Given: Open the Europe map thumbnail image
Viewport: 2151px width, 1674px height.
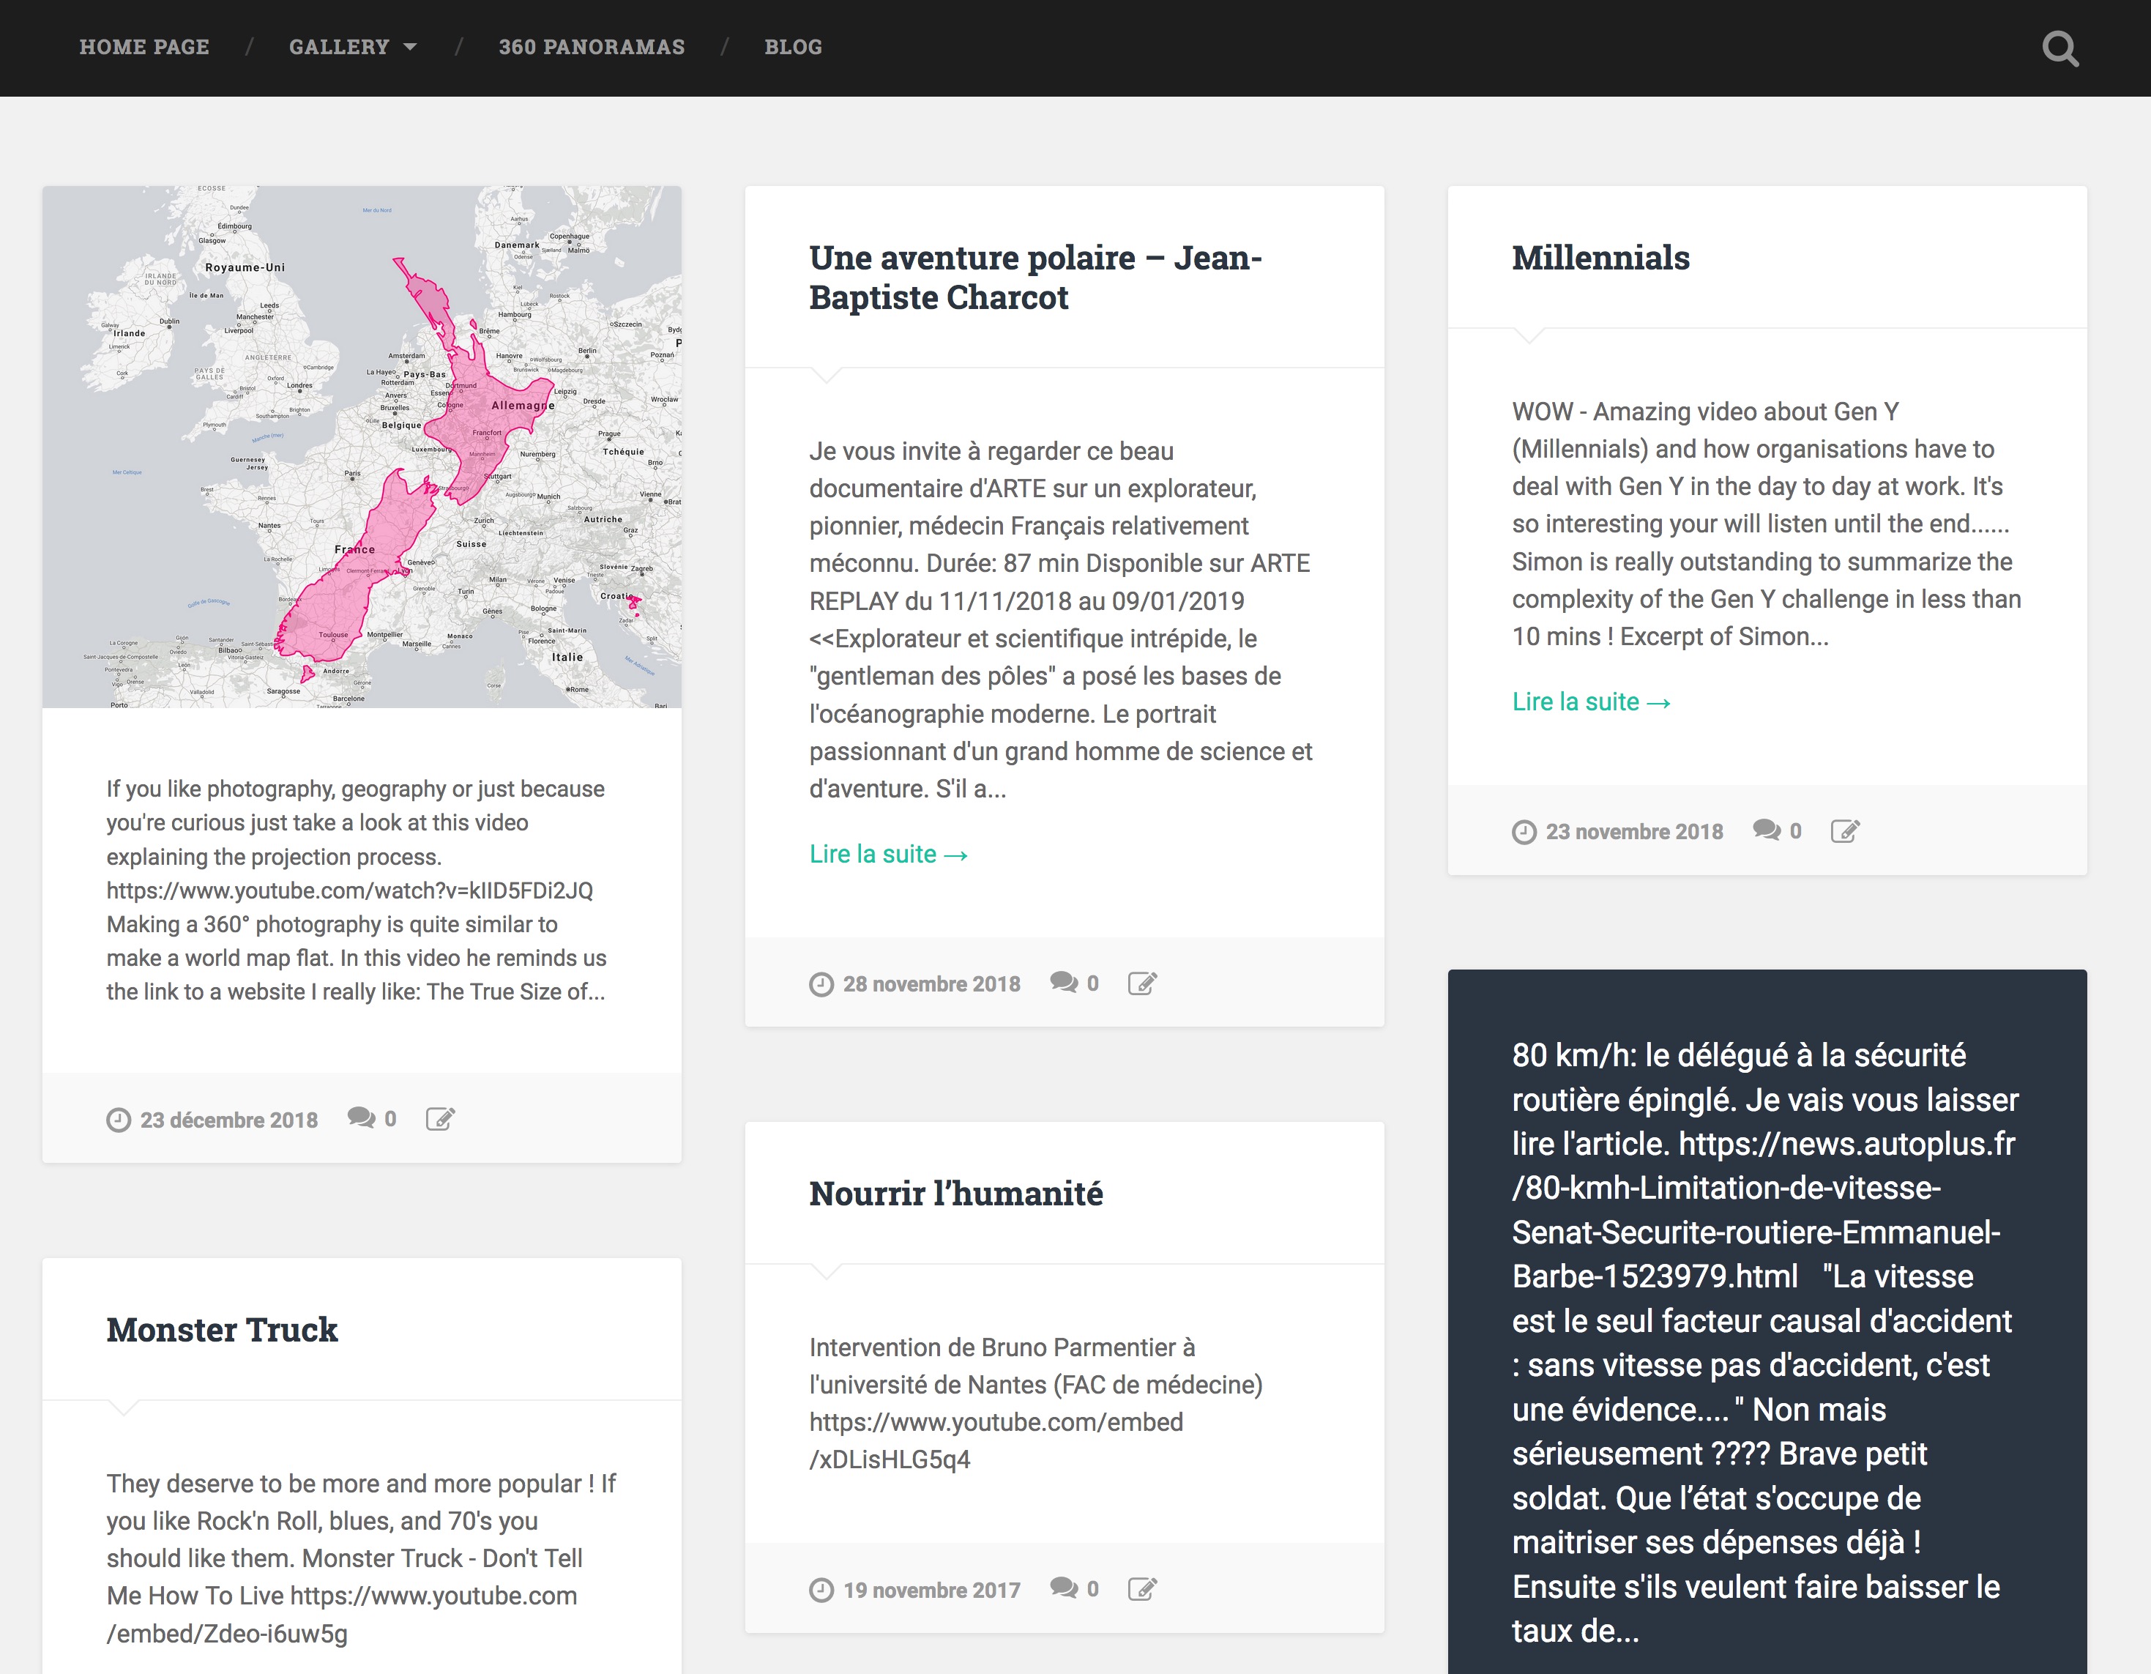Looking at the screenshot, I should click(x=362, y=447).
